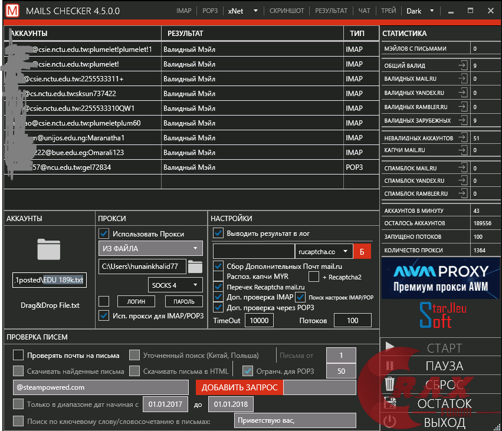Click into the TimeOut input field

259,320
